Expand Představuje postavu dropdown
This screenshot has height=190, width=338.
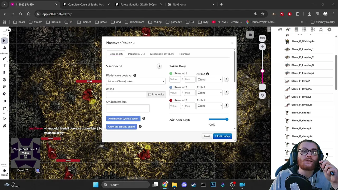[x=136, y=81]
